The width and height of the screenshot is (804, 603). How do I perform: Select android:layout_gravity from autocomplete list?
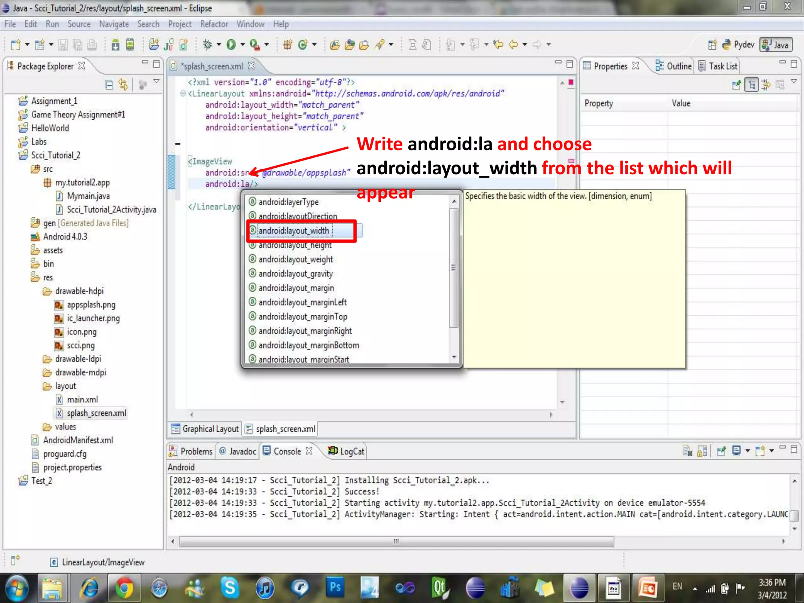coord(296,274)
